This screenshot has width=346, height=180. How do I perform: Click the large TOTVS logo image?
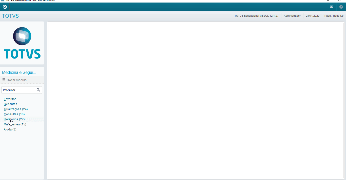(22, 43)
